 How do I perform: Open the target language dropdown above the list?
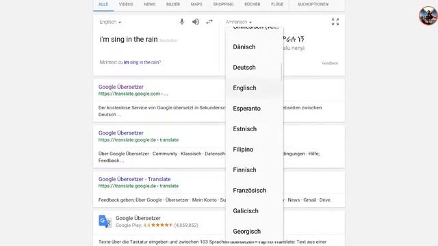[239, 22]
